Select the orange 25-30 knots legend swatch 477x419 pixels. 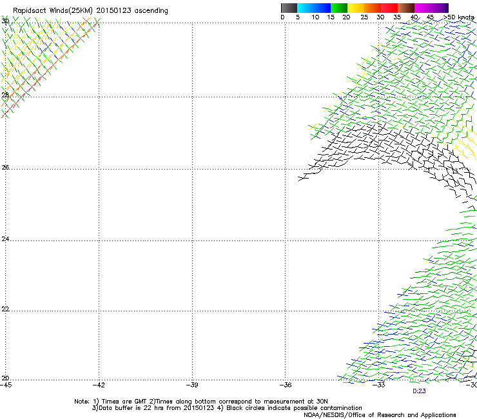tap(373, 8)
